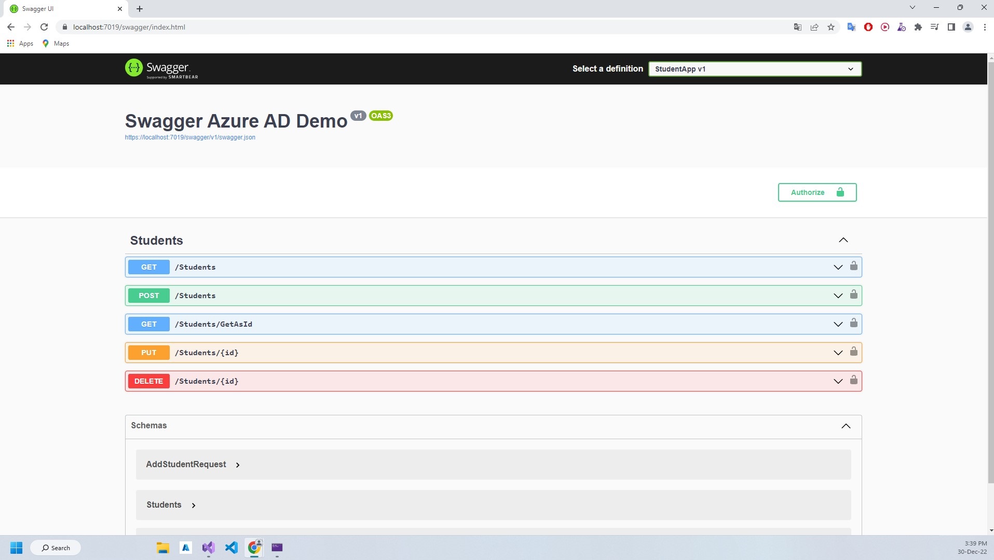Open the share page icon in address bar
The width and height of the screenshot is (994, 560).
coord(814,27)
